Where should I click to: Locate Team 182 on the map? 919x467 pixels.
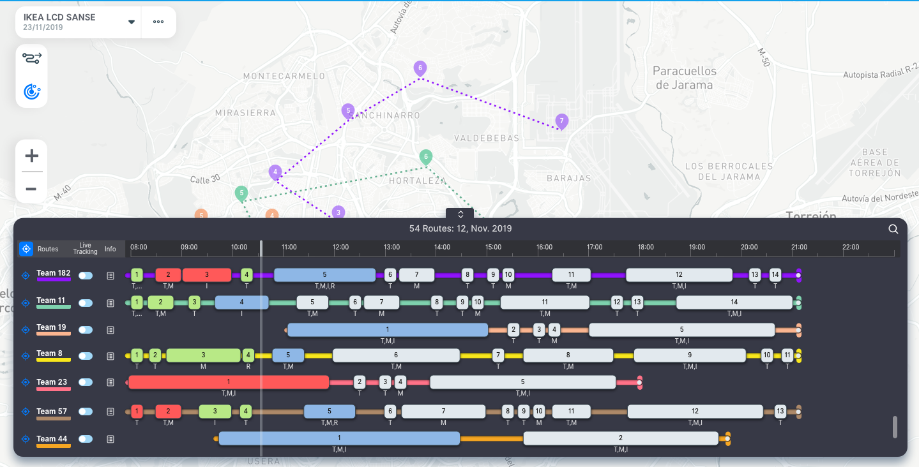pos(26,276)
